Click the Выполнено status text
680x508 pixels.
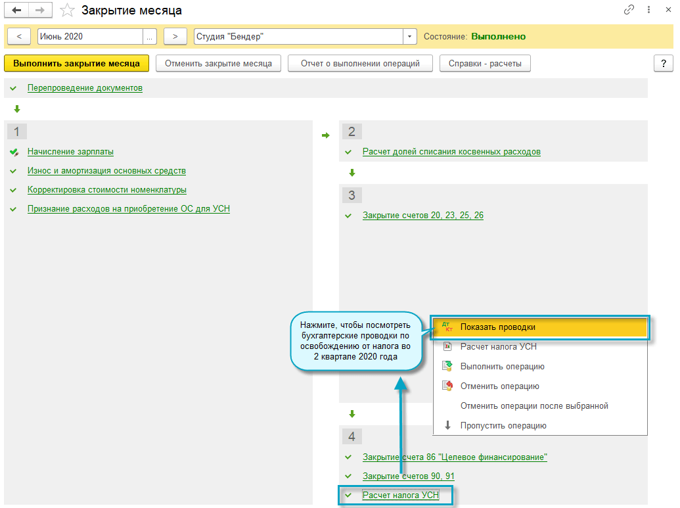click(498, 36)
